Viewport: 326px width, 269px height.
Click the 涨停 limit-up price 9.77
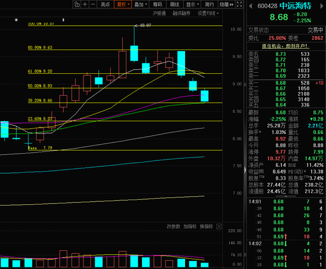[x=280, y=152]
